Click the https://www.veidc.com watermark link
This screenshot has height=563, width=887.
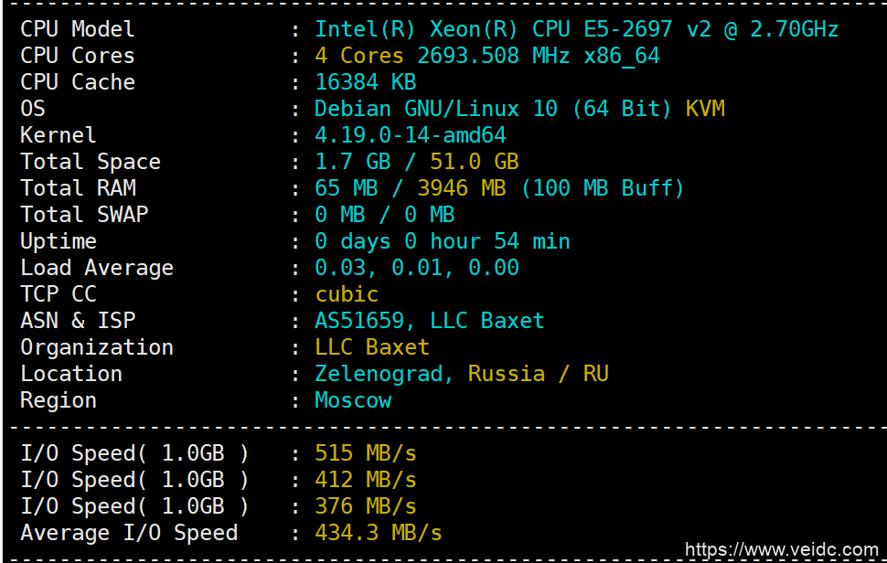tap(781, 549)
